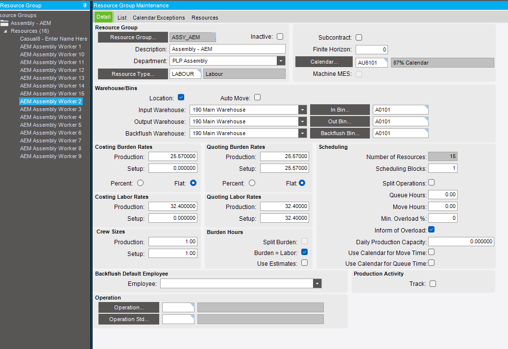Viewport: 508px width, 349px height.
Task: Select AEM Assembly Worker 9
Action: tap(50, 156)
